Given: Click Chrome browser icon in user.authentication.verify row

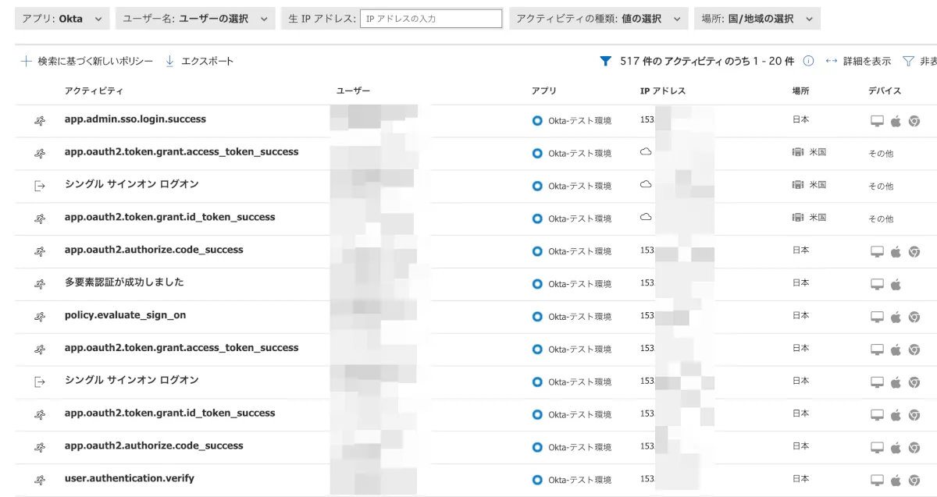Looking at the screenshot, I should (x=914, y=480).
